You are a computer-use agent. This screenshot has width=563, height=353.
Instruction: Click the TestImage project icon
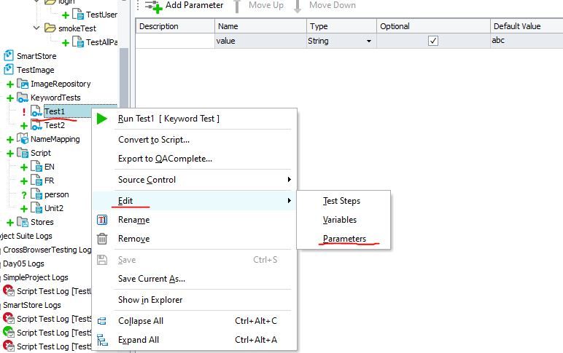[x=9, y=70]
